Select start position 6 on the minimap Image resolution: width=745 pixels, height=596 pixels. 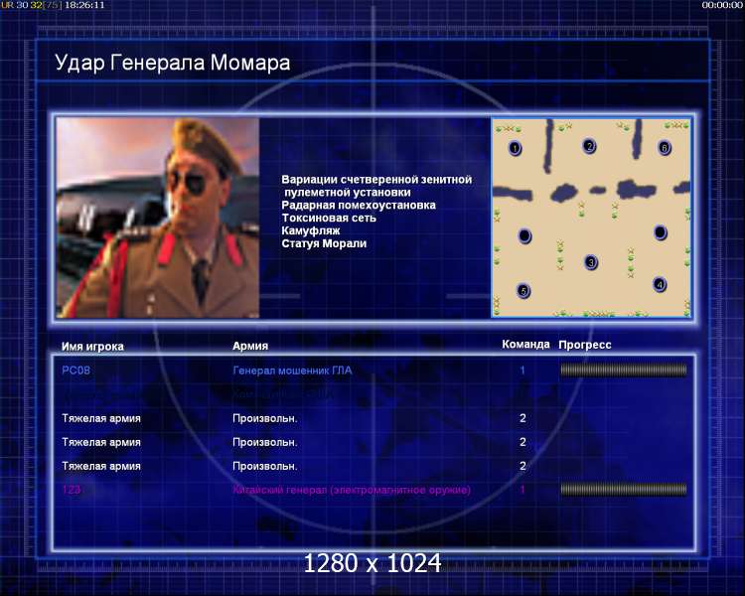tap(665, 148)
